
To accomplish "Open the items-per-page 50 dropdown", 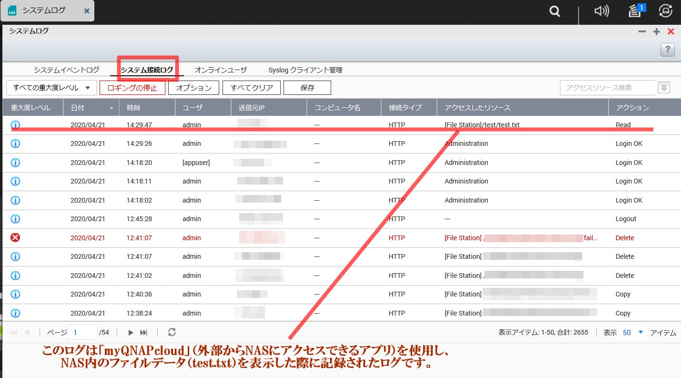I will point(633,332).
